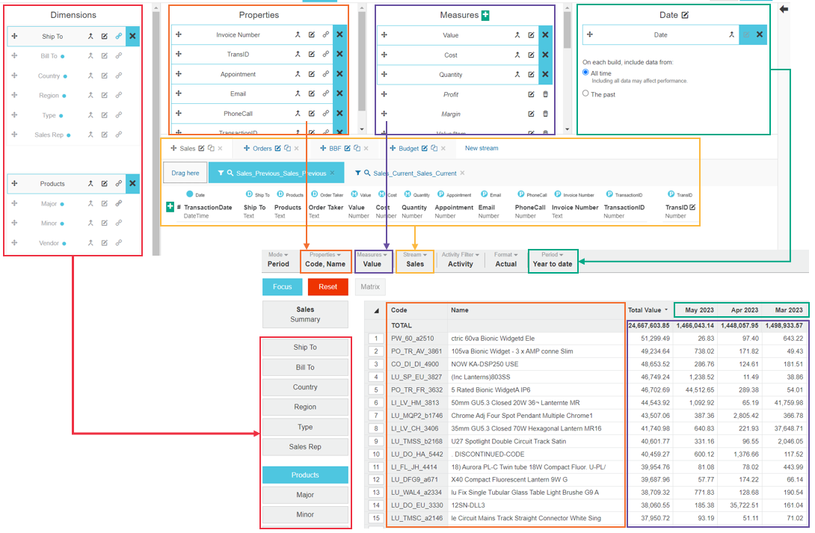Edit the Invoice Number property
815x533 pixels.
pyautogui.click(x=311, y=35)
